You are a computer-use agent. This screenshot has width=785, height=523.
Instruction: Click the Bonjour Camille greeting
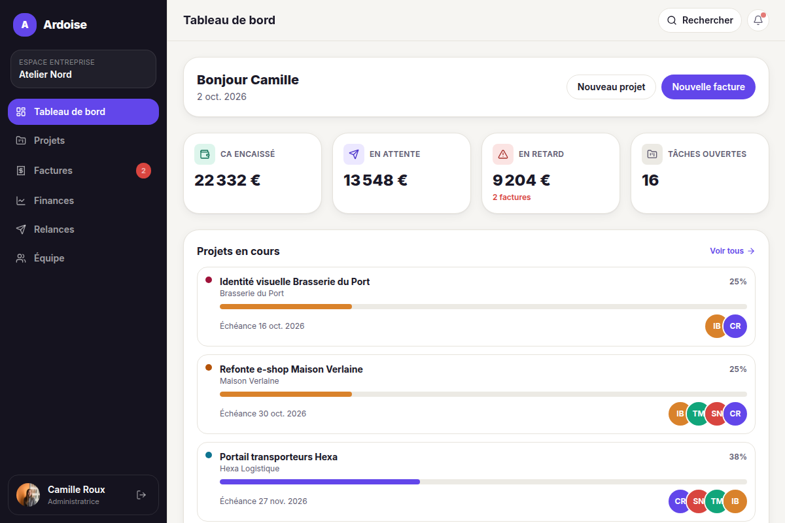248,80
